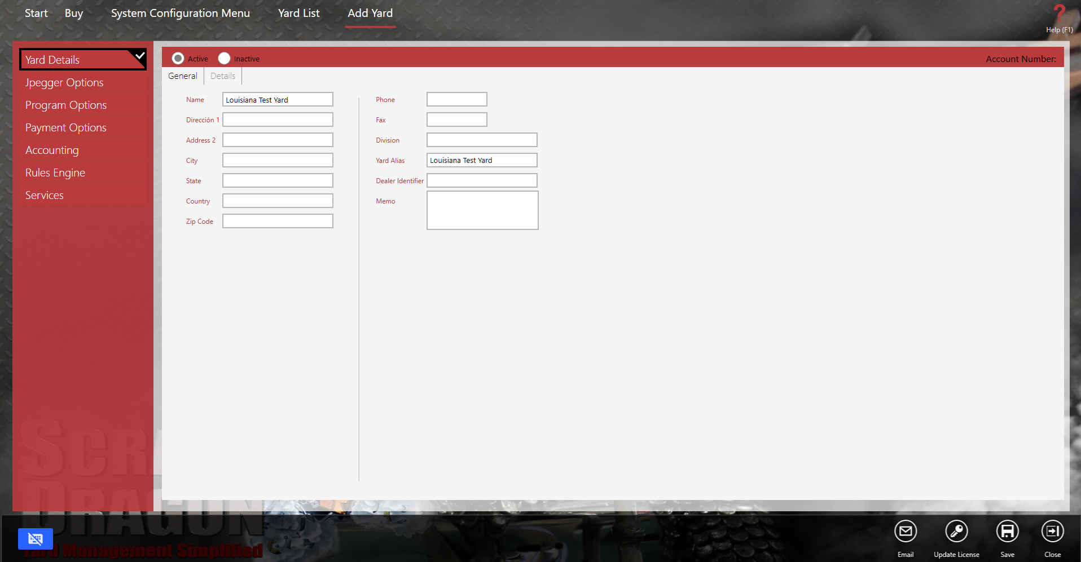The width and height of the screenshot is (1081, 562).
Task: Click the Division input field
Action: point(482,140)
